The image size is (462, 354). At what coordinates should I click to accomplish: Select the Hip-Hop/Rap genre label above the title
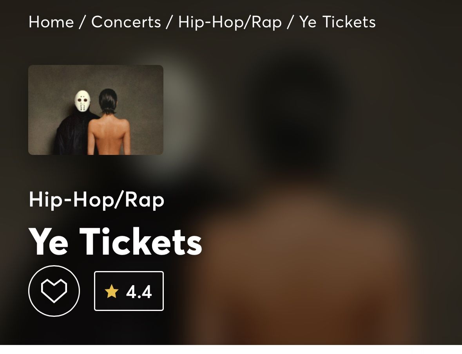(96, 200)
